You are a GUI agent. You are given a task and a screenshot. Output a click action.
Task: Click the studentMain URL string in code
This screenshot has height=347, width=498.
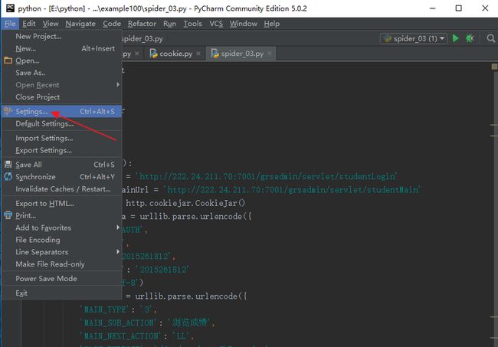coord(292,190)
